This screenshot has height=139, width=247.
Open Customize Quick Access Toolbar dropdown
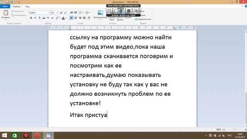[19, 2]
